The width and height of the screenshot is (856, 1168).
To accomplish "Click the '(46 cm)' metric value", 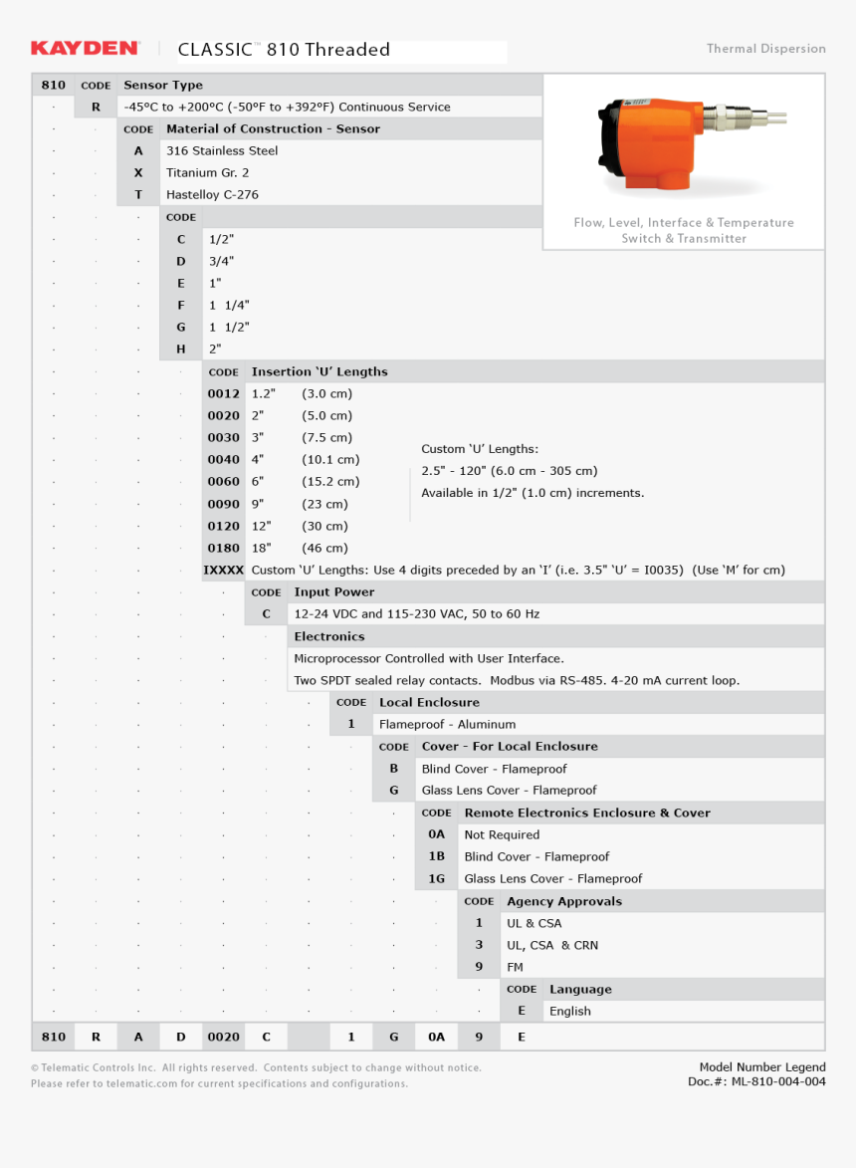I will pyautogui.click(x=324, y=549).
